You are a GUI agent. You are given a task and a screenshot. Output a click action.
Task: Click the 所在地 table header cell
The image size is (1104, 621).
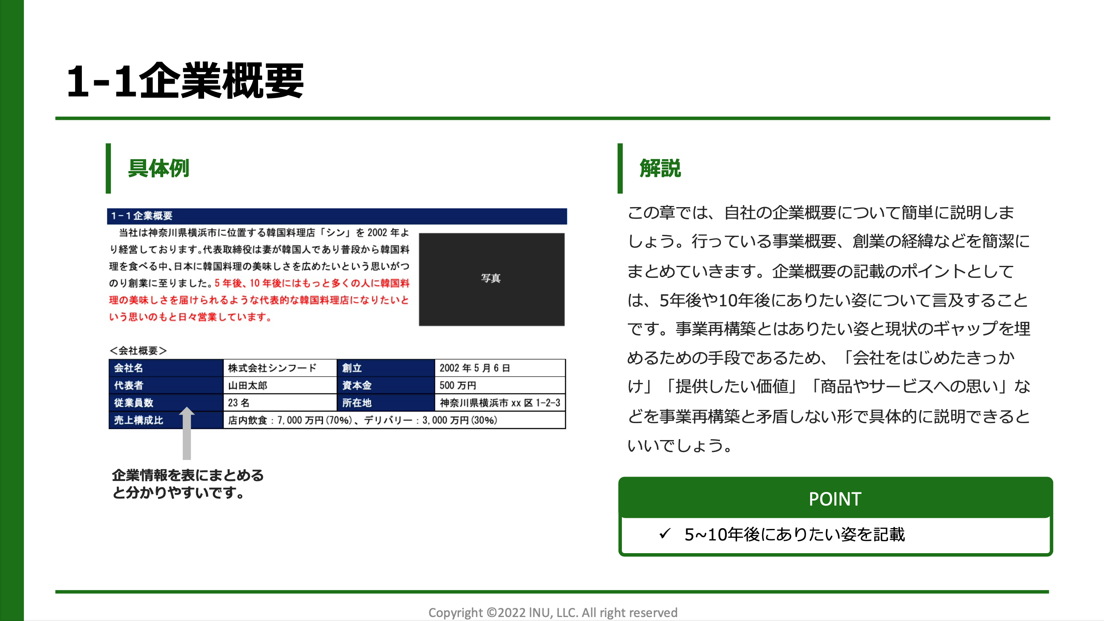(385, 403)
